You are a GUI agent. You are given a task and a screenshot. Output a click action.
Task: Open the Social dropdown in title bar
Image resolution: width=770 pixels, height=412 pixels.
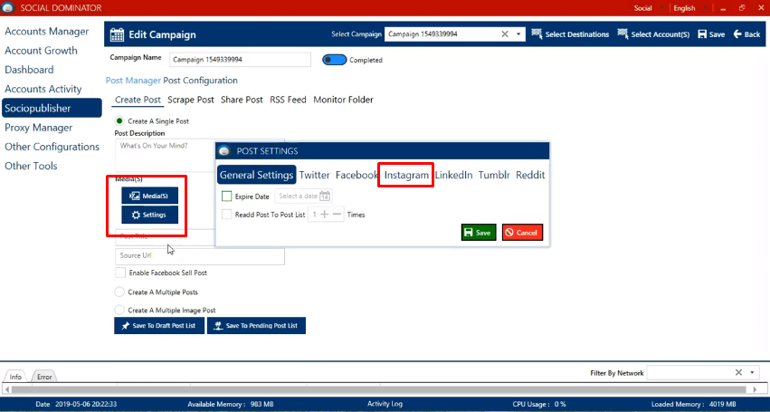click(649, 8)
